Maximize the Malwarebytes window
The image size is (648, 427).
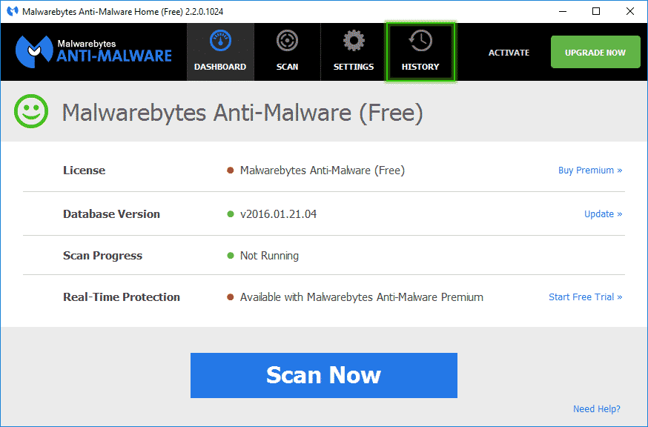596,11
